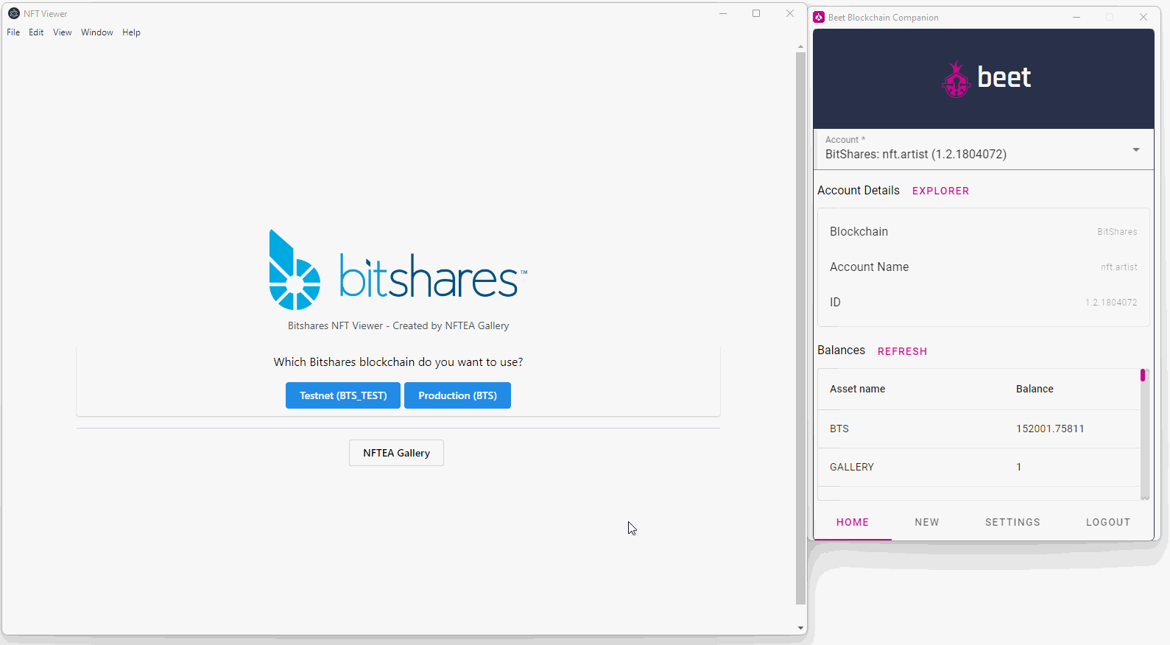Click the BitShares blockchain value
1170x645 pixels.
point(1117,232)
